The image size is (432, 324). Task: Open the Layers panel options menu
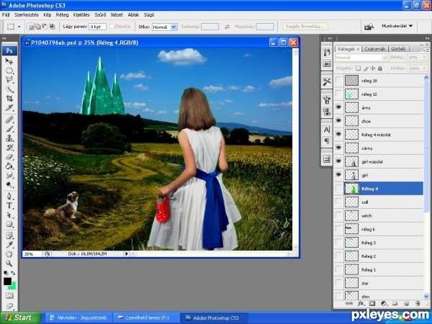click(x=426, y=50)
